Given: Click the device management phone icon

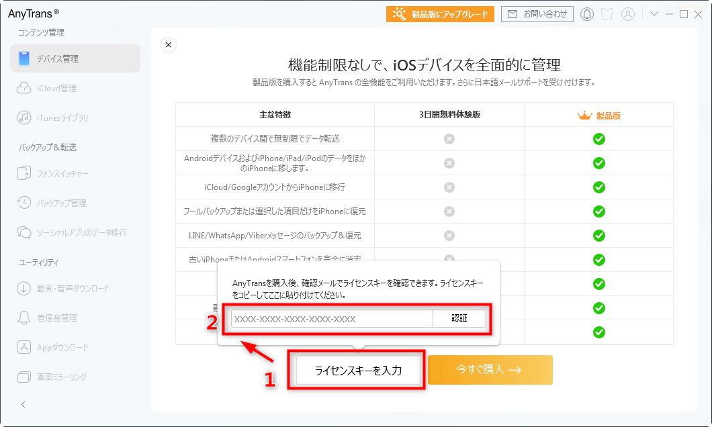Looking at the screenshot, I should [x=24, y=58].
